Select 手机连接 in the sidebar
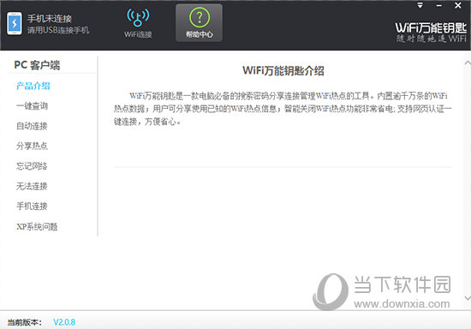Screen dimensions: 471x329 pos(32,206)
